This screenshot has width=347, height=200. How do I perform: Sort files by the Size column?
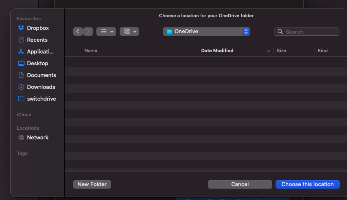281,51
